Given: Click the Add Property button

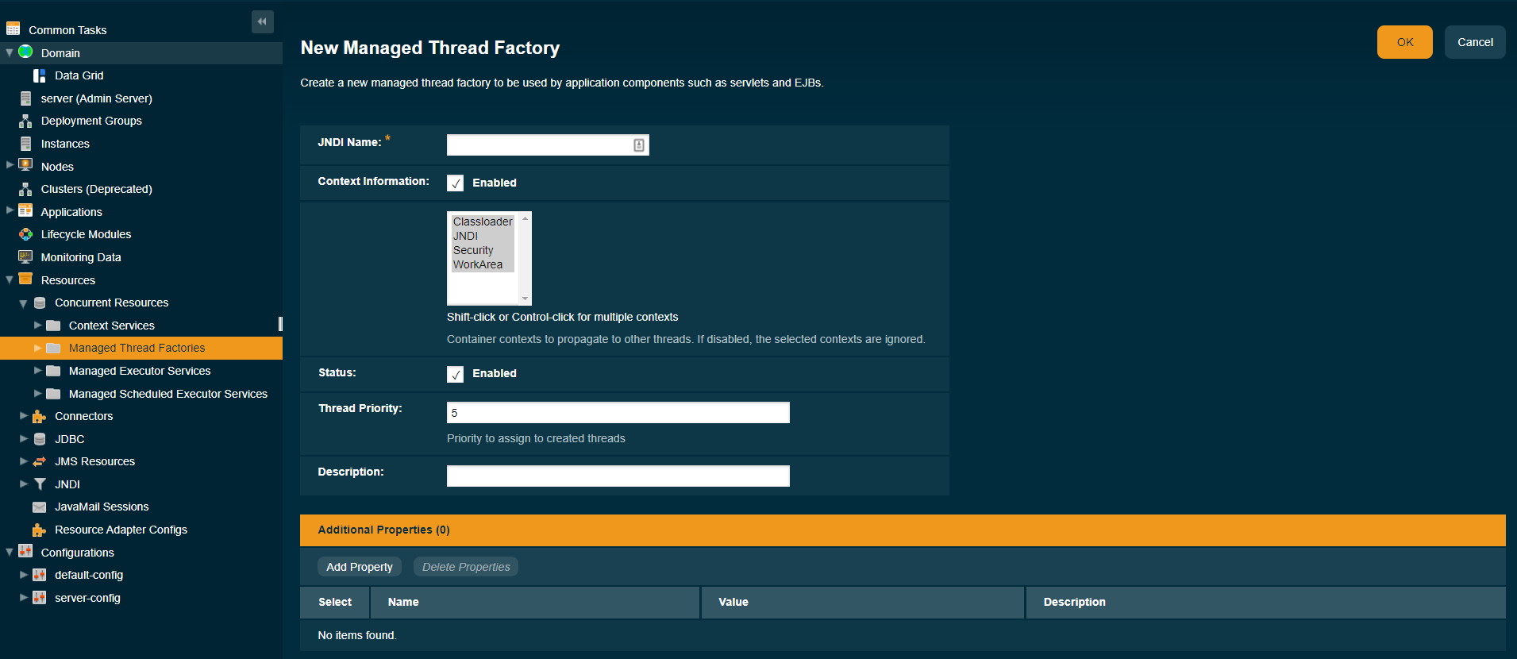Looking at the screenshot, I should tap(359, 567).
